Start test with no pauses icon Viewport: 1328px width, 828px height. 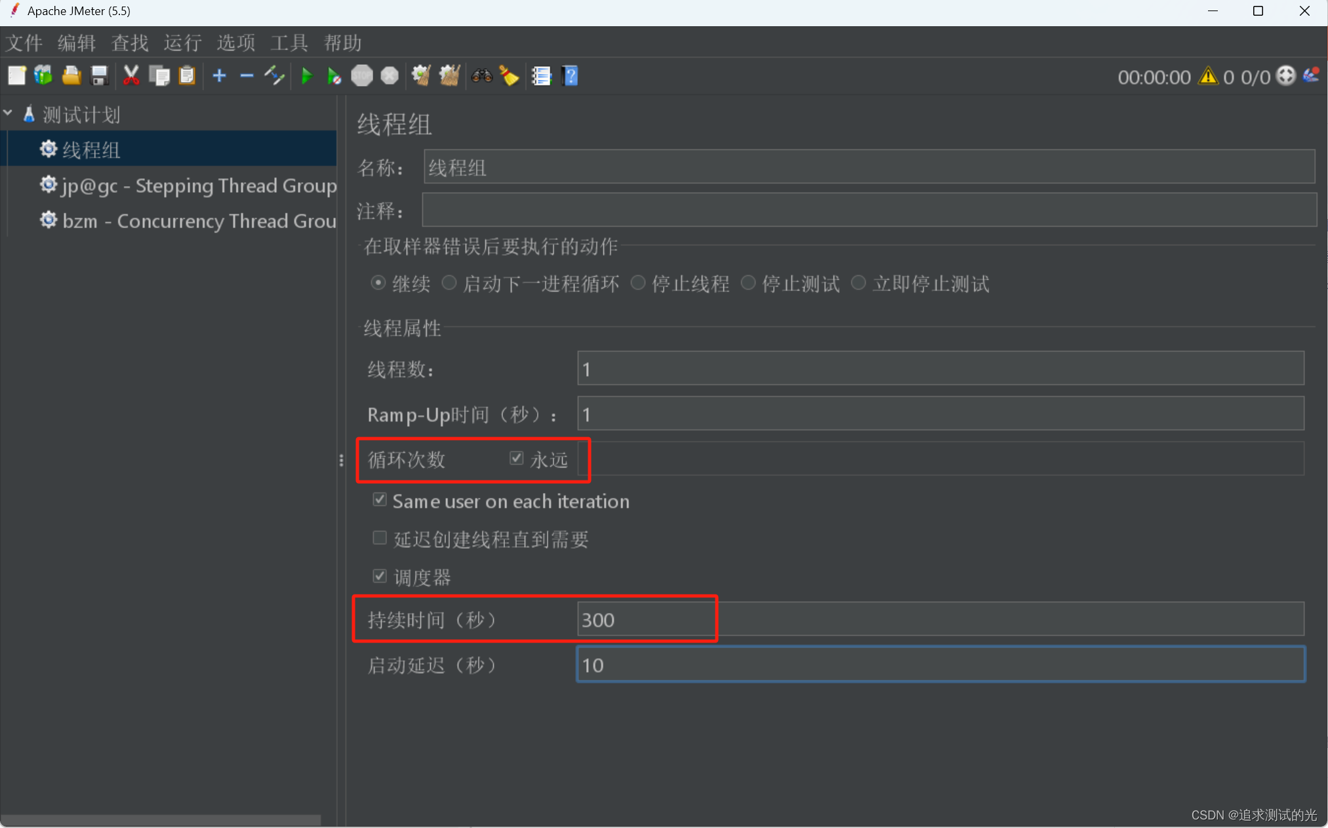point(334,76)
